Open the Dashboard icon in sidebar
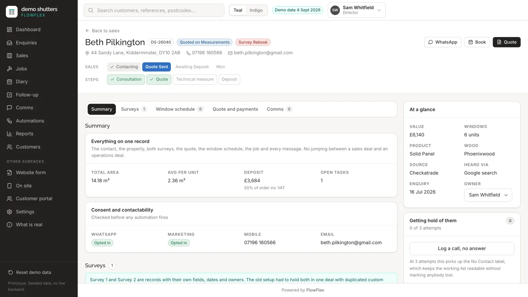The width and height of the screenshot is (528, 297). point(10,30)
